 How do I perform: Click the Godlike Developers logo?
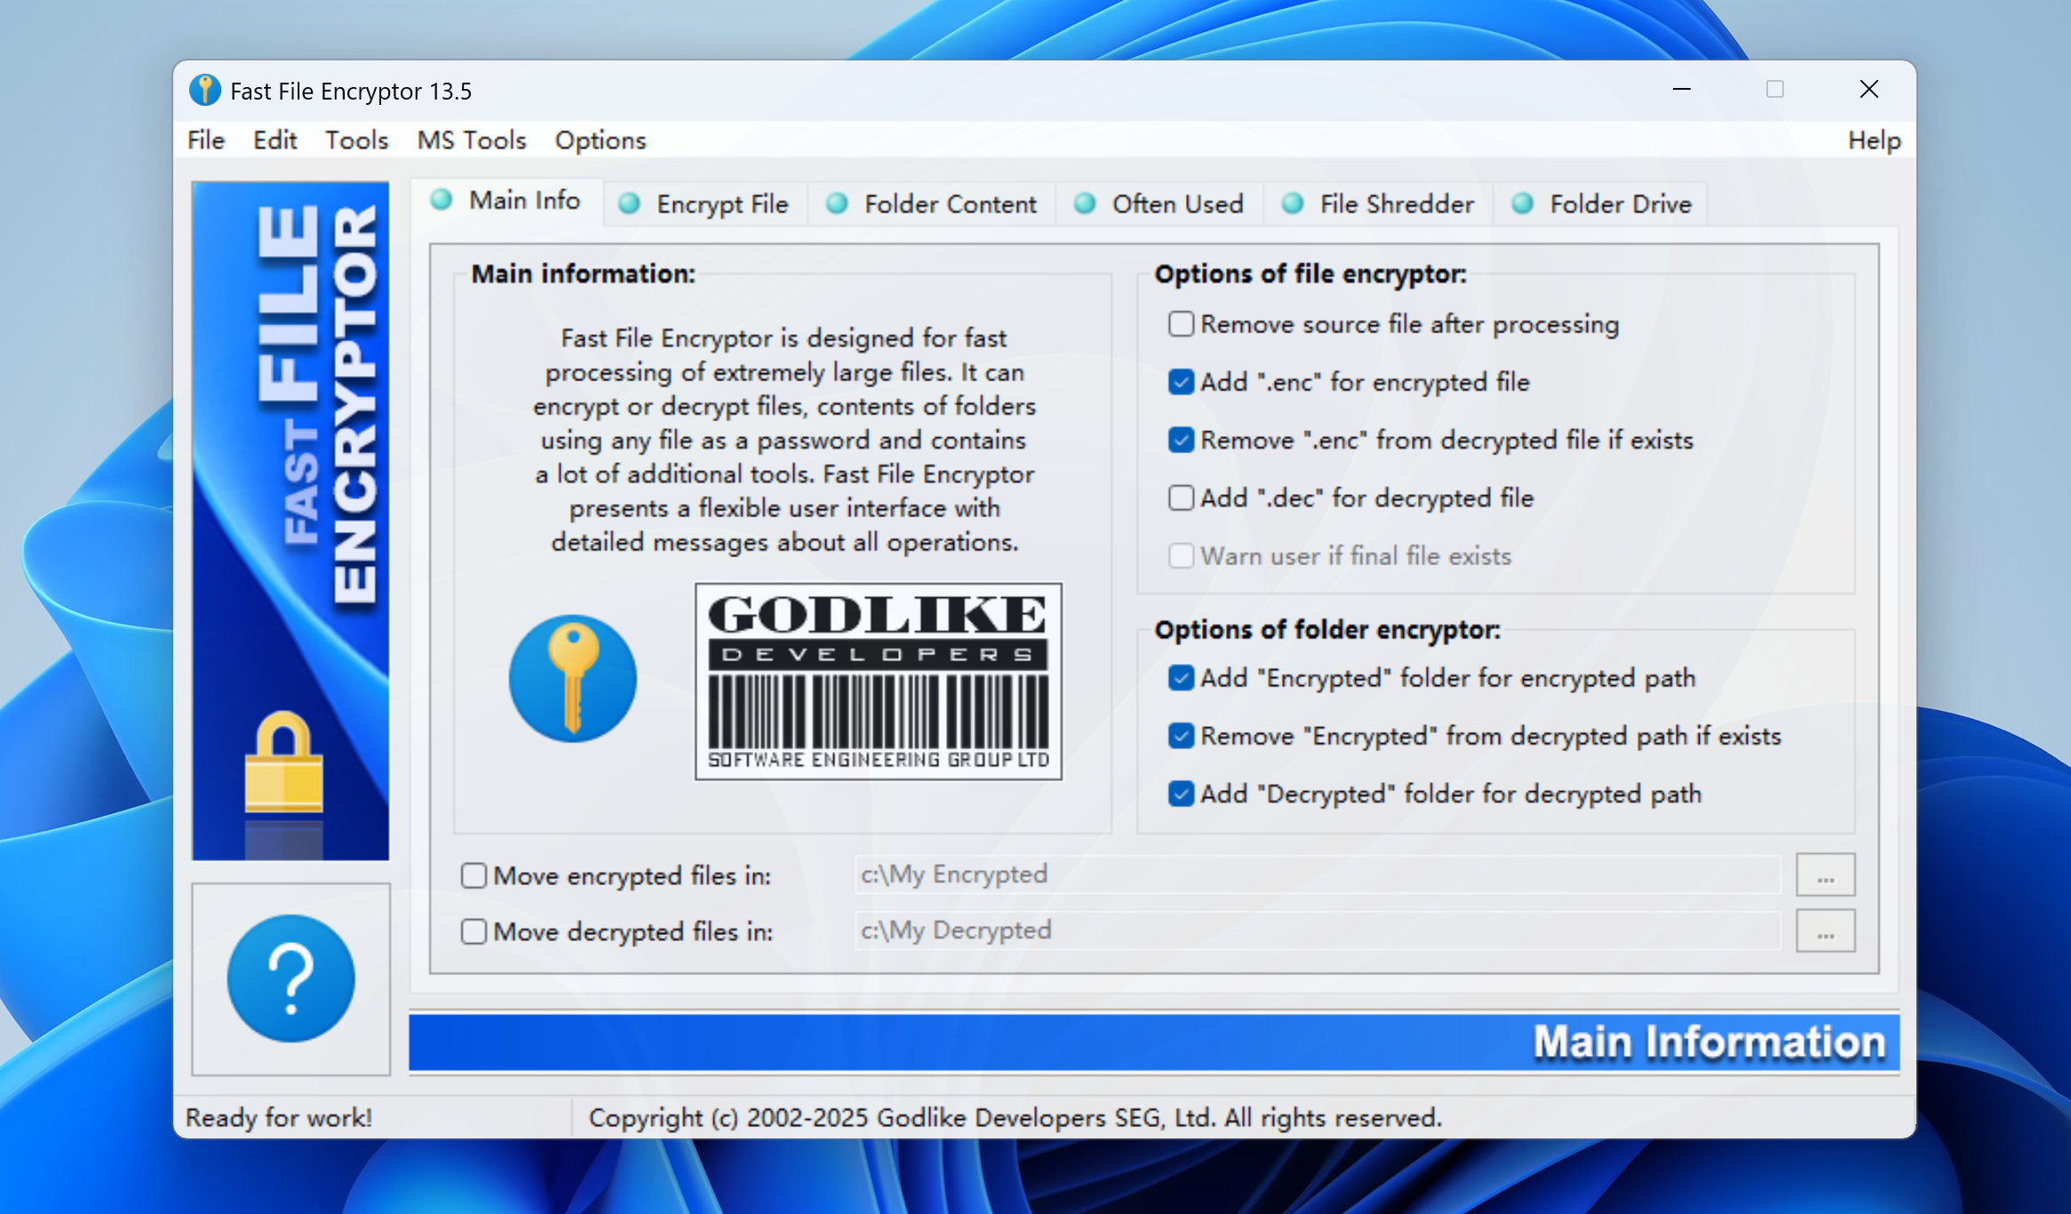tap(878, 682)
